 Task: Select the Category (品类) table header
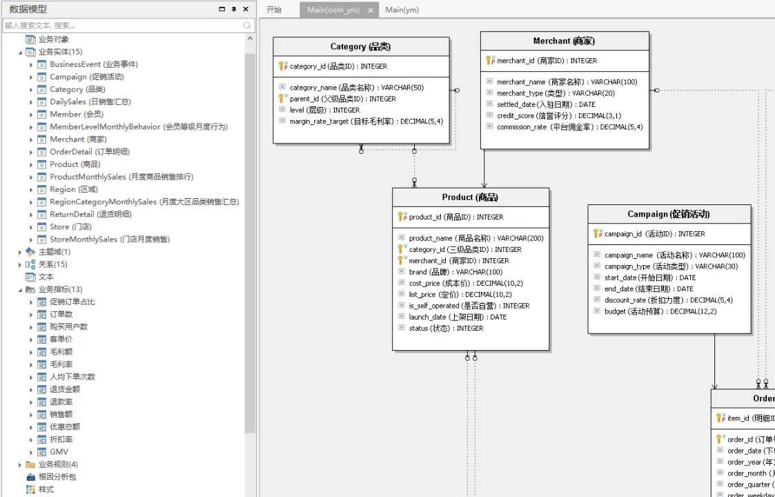(x=361, y=46)
